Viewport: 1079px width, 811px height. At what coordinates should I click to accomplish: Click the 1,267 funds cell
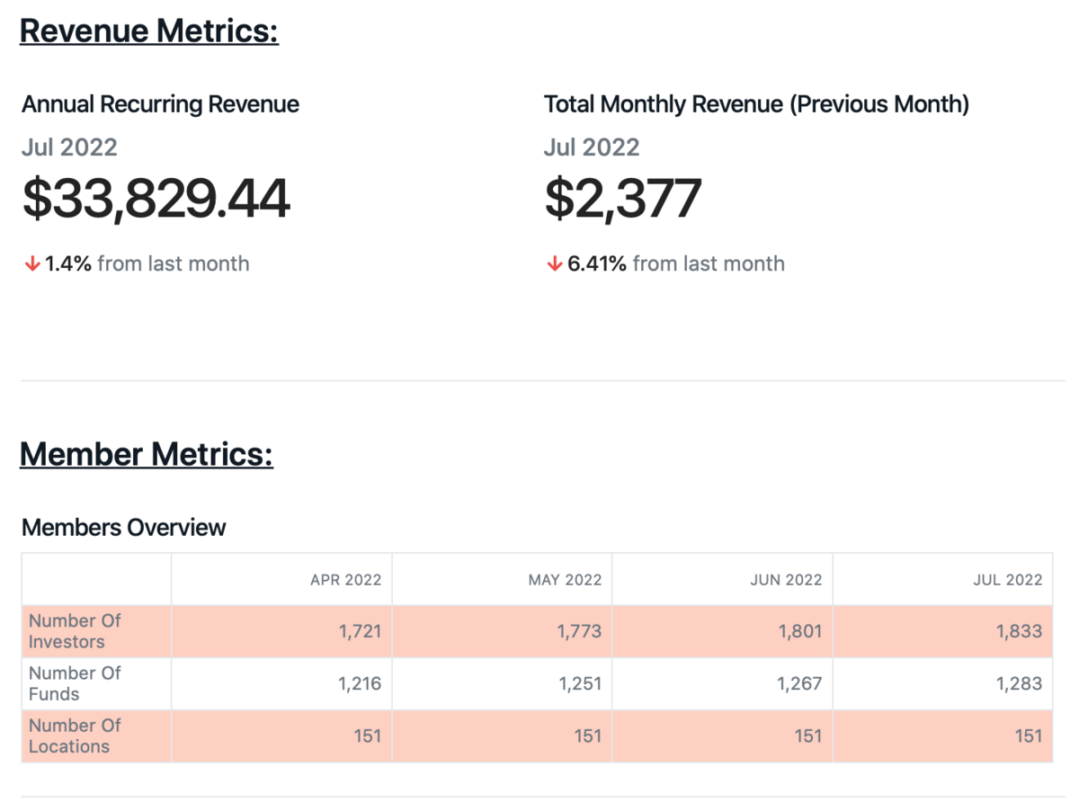tap(800, 683)
